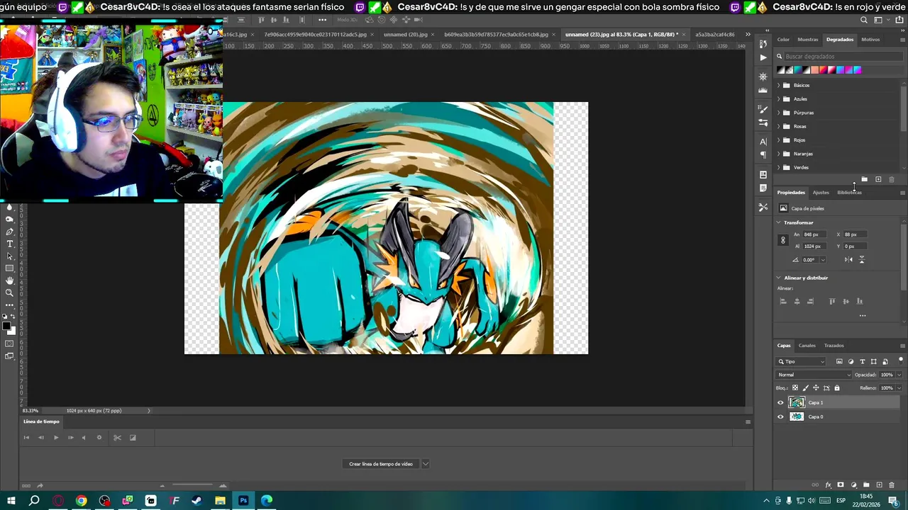Screen dimensions: 908x510
Task: Click the Change Screen Mode icon
Action: [9, 356]
